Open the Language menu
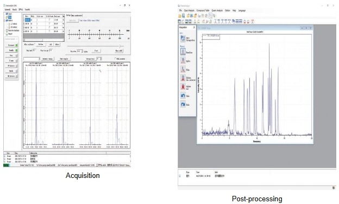Screen dimensions: 339x204 click(242, 10)
